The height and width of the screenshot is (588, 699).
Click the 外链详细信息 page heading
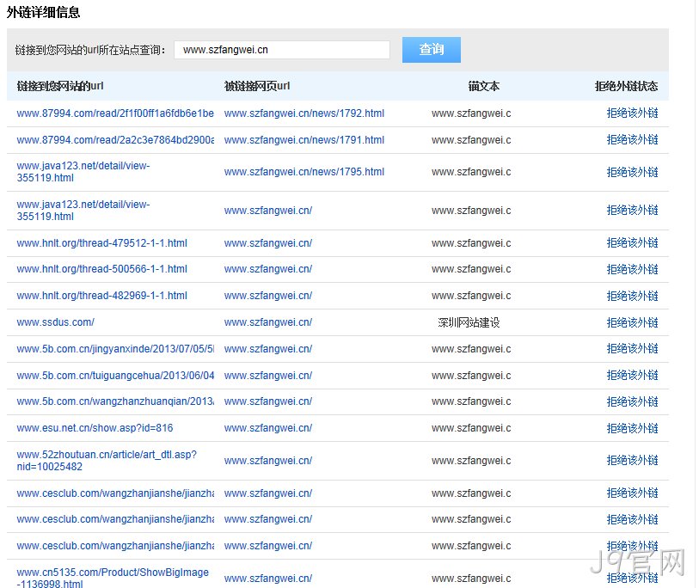click(x=43, y=13)
